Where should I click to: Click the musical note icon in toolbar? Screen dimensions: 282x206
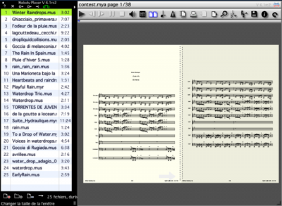[163, 15]
